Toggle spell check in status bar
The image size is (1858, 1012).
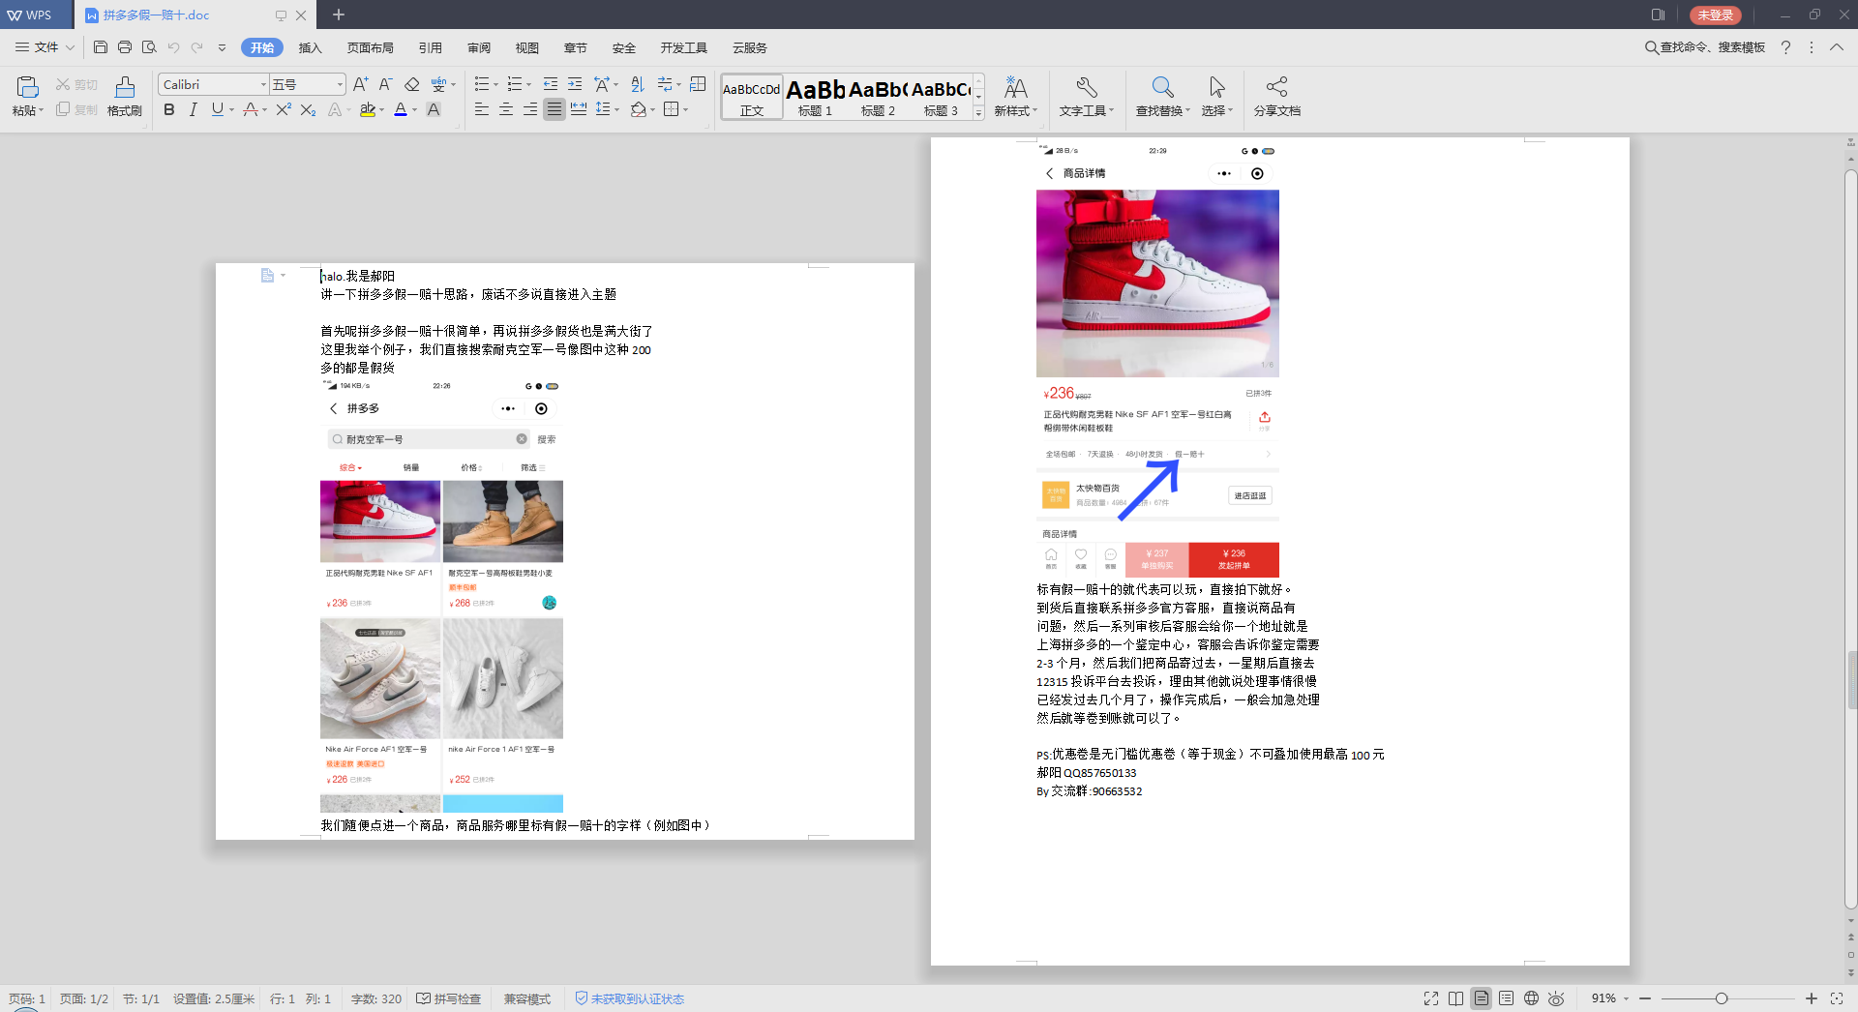(x=449, y=998)
